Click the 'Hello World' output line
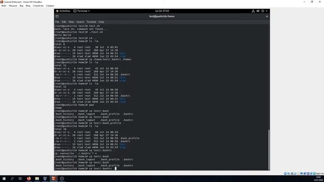Image resolution: width=324 pixels, height=182 pixels. click(x=63, y=35)
